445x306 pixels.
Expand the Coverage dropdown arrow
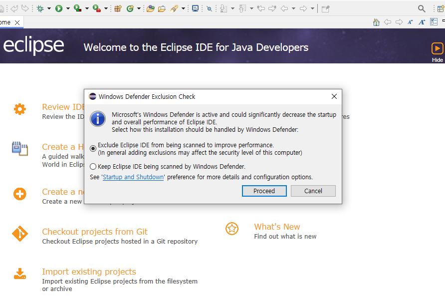coord(87,8)
